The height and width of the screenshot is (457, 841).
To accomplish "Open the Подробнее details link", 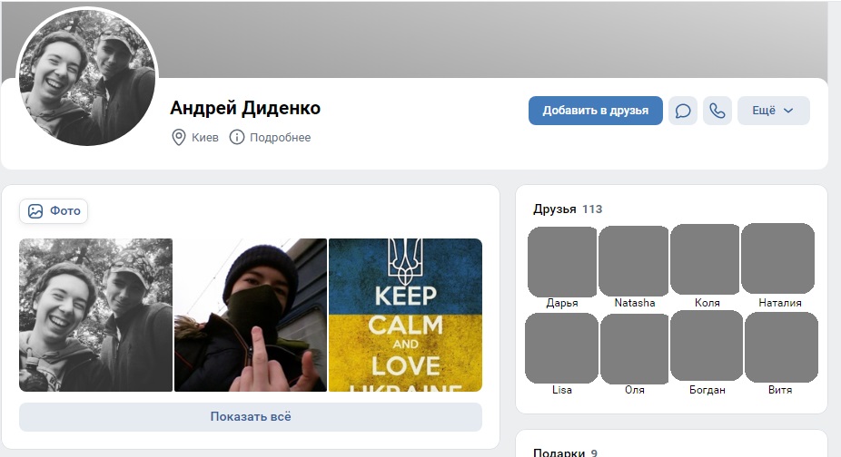I will (280, 137).
